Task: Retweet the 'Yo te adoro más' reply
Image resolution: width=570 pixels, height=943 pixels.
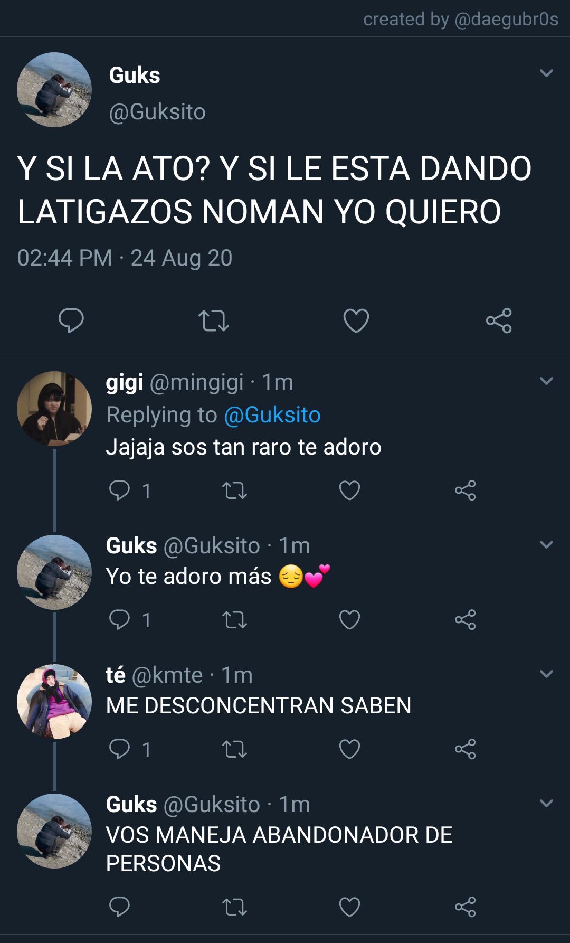Action: coord(235,620)
